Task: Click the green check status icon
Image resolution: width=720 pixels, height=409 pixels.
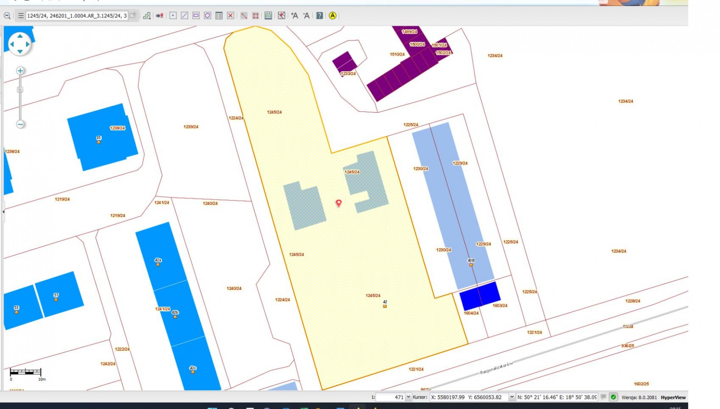Action: [x=613, y=397]
